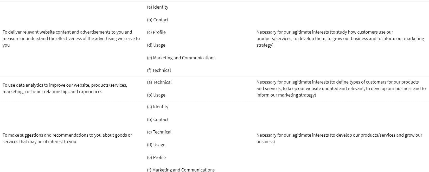The width and height of the screenshot is (429, 172).
Task: Click legitimate interests text about studying customers
Action: tap(340, 39)
